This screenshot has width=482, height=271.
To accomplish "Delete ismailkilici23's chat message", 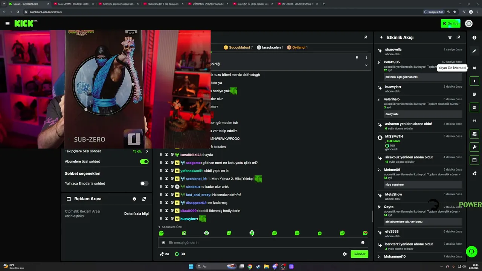I will [x=161, y=155].
